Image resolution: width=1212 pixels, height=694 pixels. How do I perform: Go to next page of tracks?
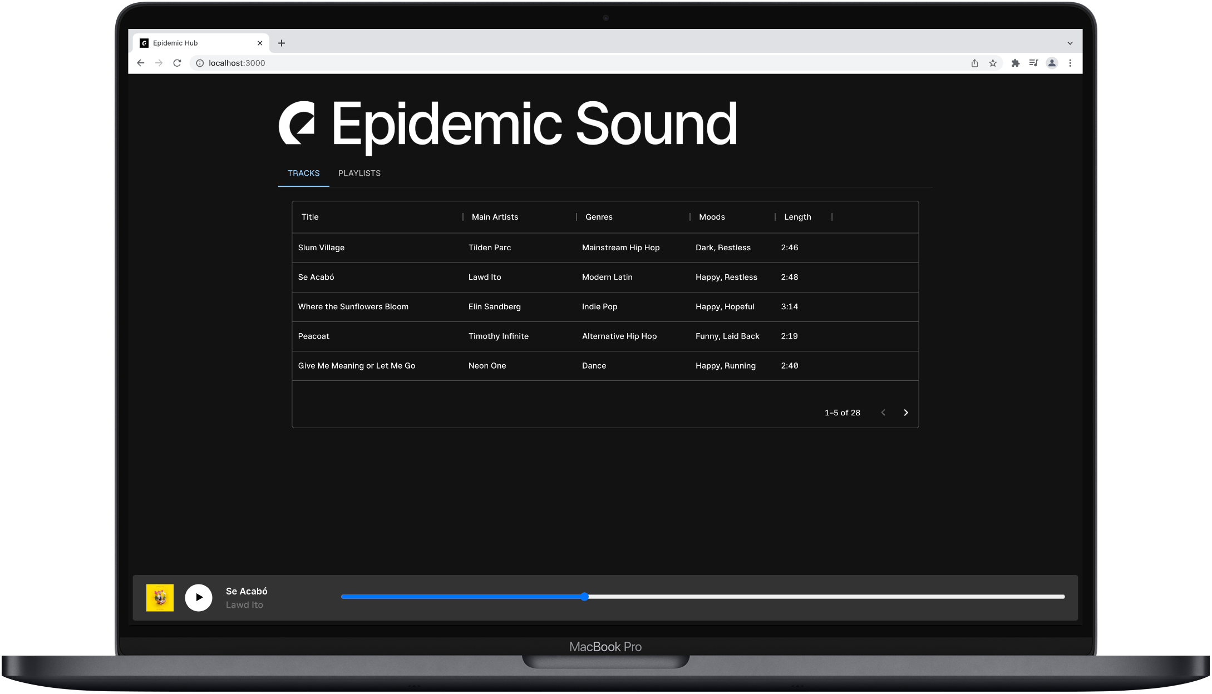(905, 413)
